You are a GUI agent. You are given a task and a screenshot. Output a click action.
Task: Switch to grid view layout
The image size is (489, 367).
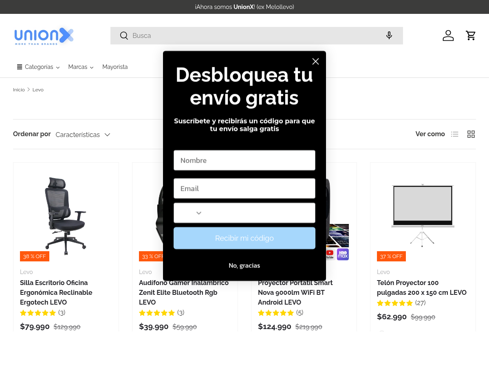tap(471, 134)
